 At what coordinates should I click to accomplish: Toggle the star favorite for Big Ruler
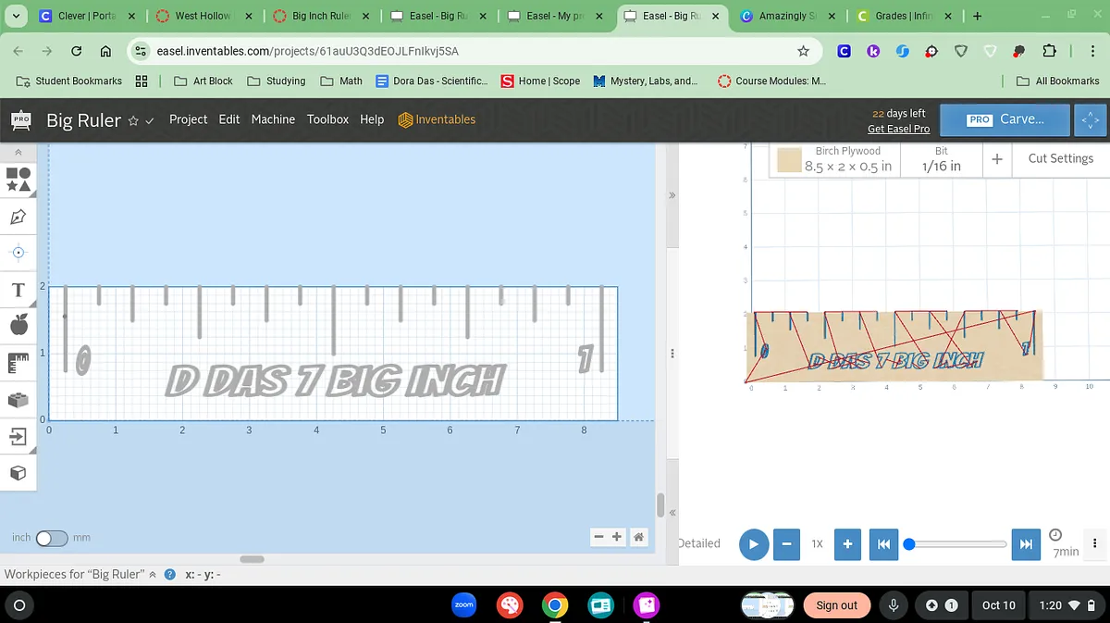point(133,120)
